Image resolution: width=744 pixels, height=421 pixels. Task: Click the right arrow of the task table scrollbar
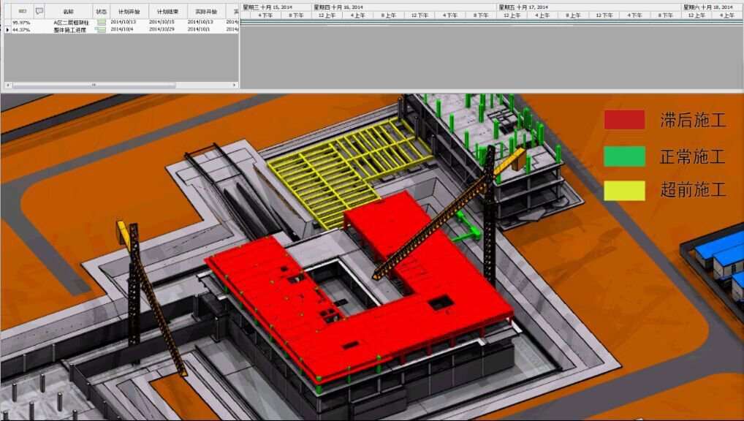click(235, 85)
